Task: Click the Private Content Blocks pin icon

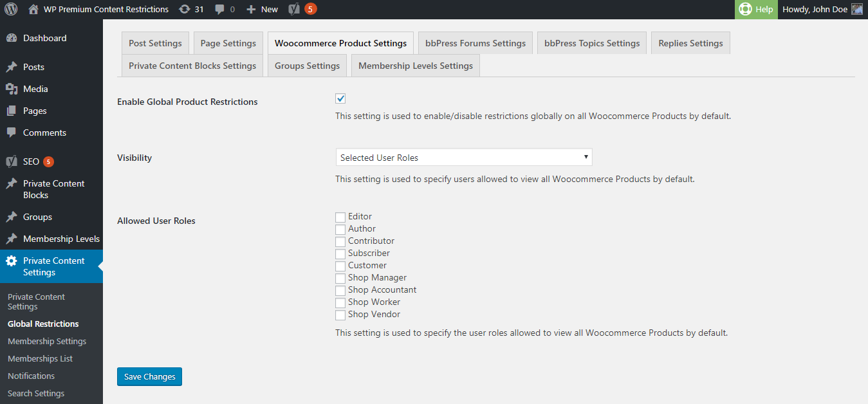Action: 12,183
